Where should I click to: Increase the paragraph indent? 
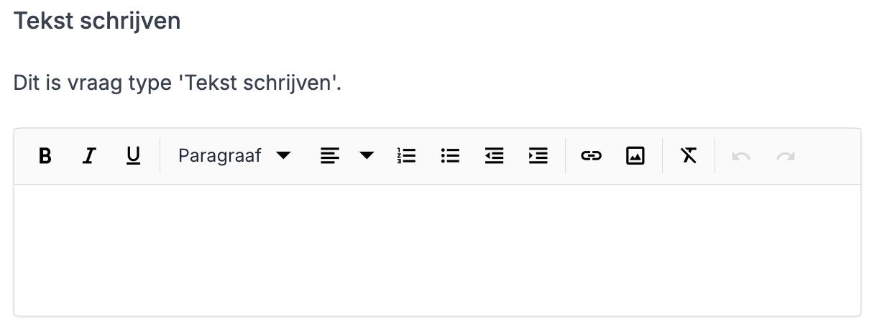(538, 155)
